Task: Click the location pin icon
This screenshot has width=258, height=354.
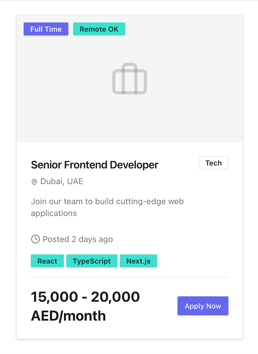Action: 34,182
